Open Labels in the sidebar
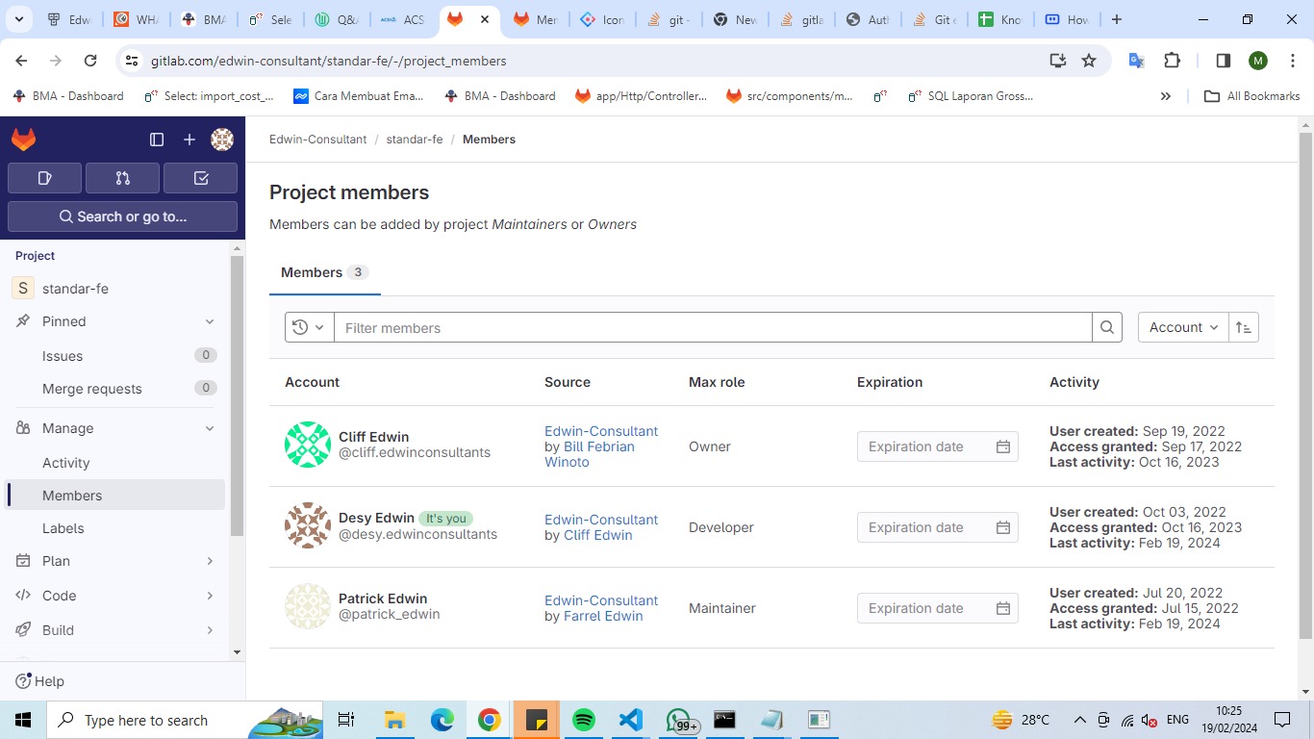The image size is (1314, 739). tap(63, 528)
